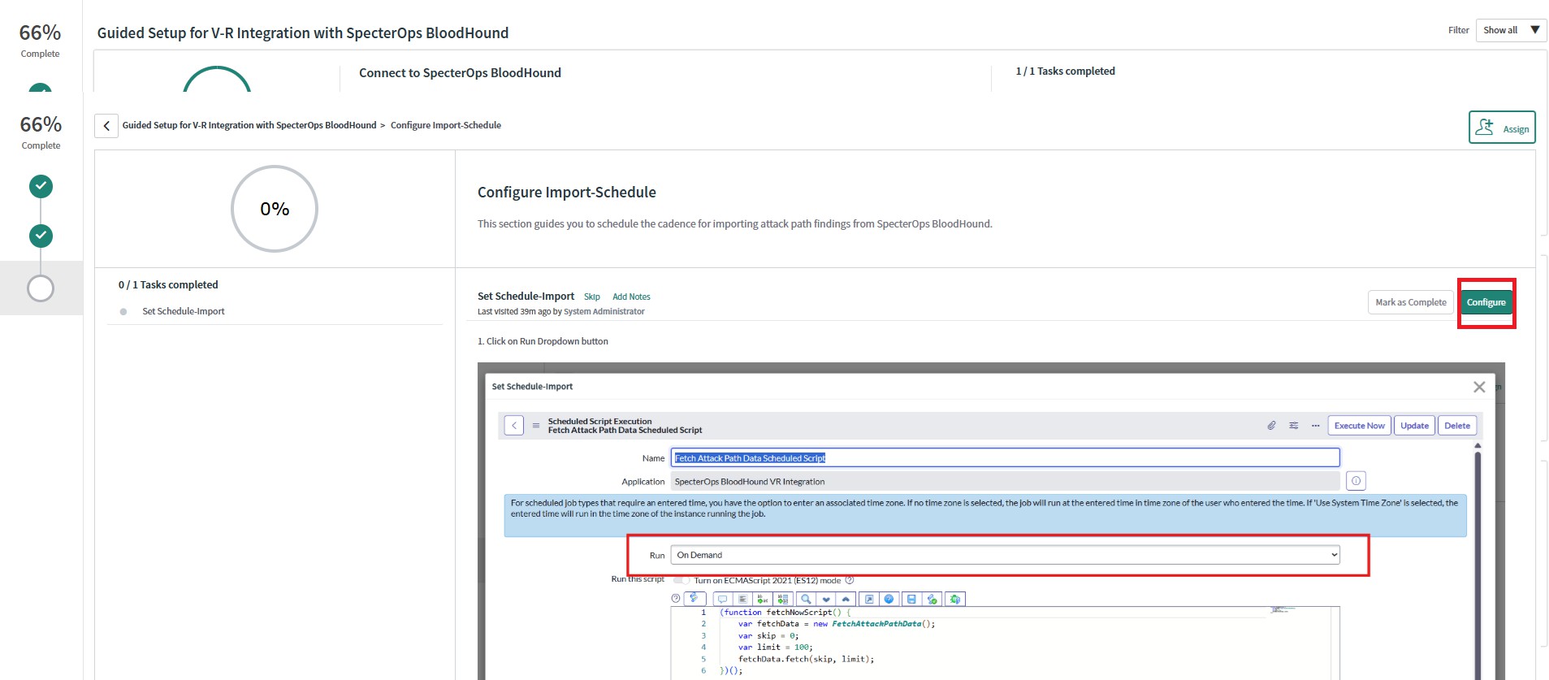
Task: Click 'Configure Import-Schedule' section heading
Action: [567, 193]
